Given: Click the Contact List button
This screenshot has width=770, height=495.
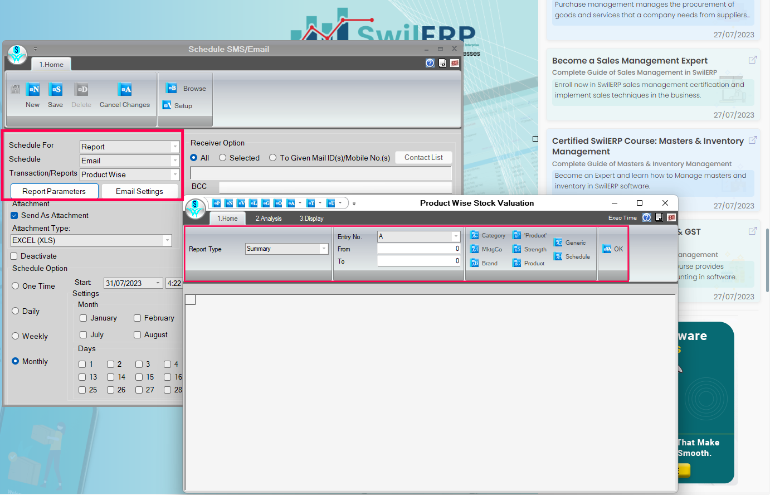Looking at the screenshot, I should [x=423, y=158].
